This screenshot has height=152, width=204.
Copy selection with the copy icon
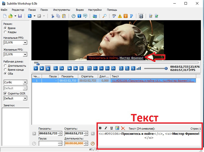pyautogui.click(x=58, y=16)
